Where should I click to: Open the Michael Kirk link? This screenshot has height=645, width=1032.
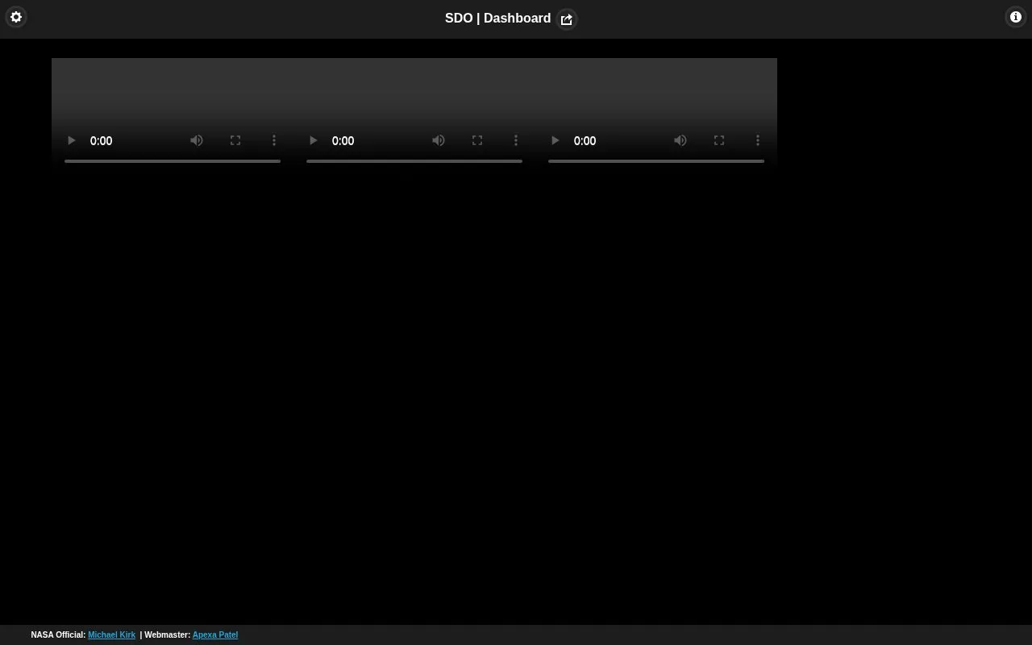click(111, 635)
